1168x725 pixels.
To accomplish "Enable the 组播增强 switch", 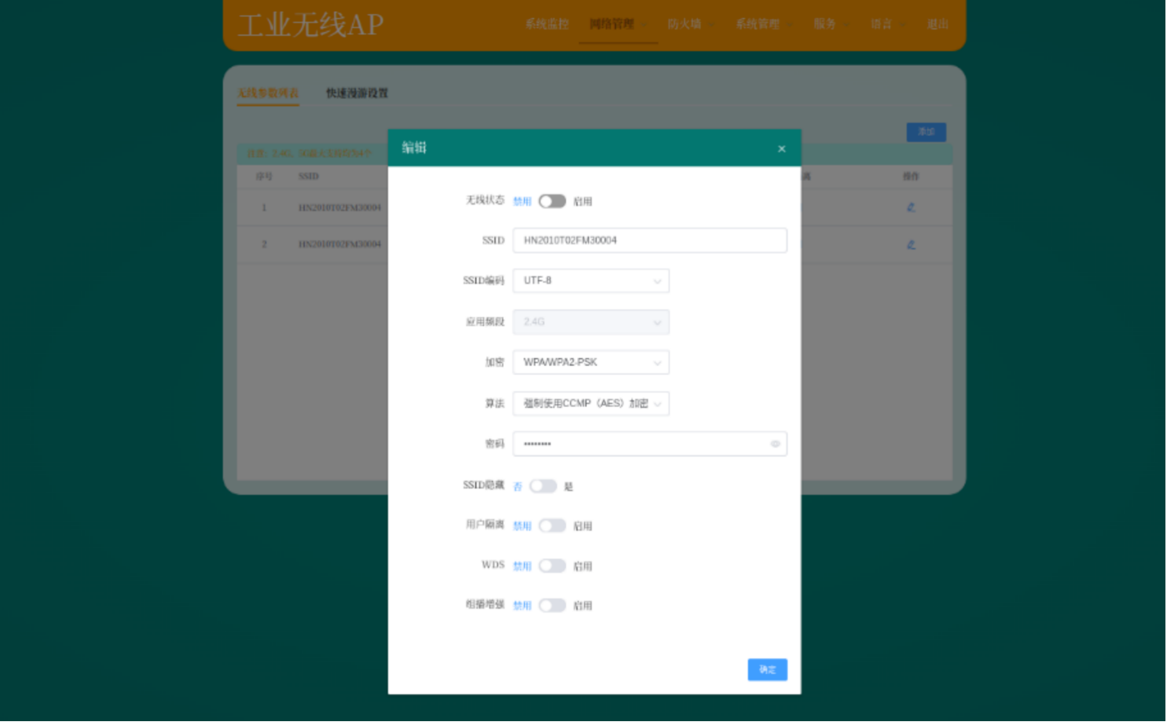I will (x=551, y=606).
